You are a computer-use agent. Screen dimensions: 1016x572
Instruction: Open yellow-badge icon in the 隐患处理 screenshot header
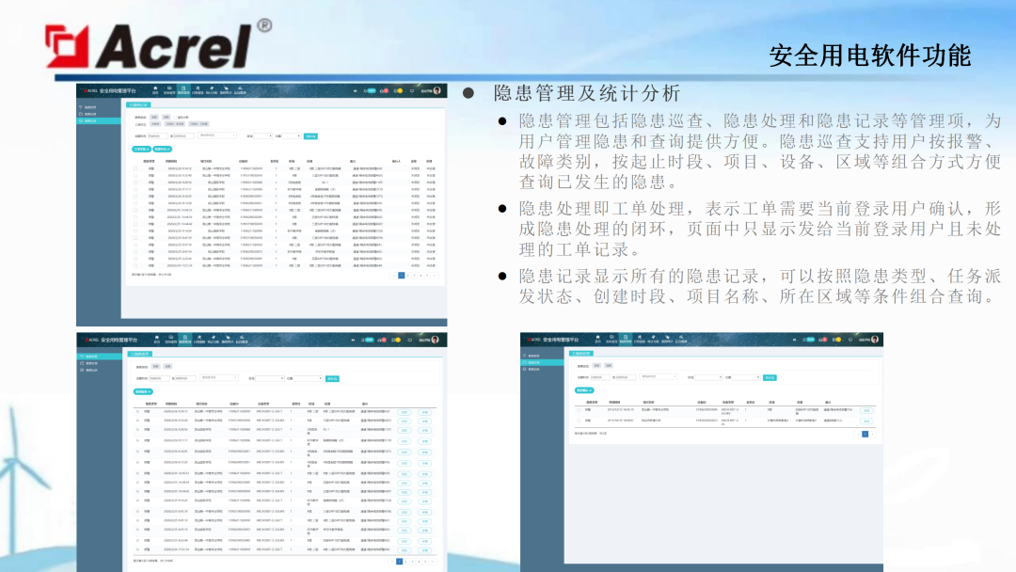[x=836, y=340]
